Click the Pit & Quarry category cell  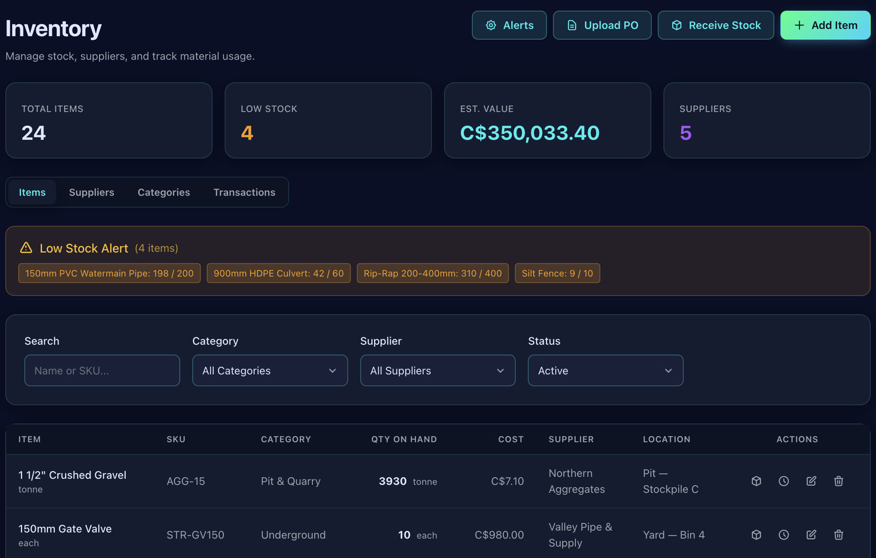[x=291, y=481]
